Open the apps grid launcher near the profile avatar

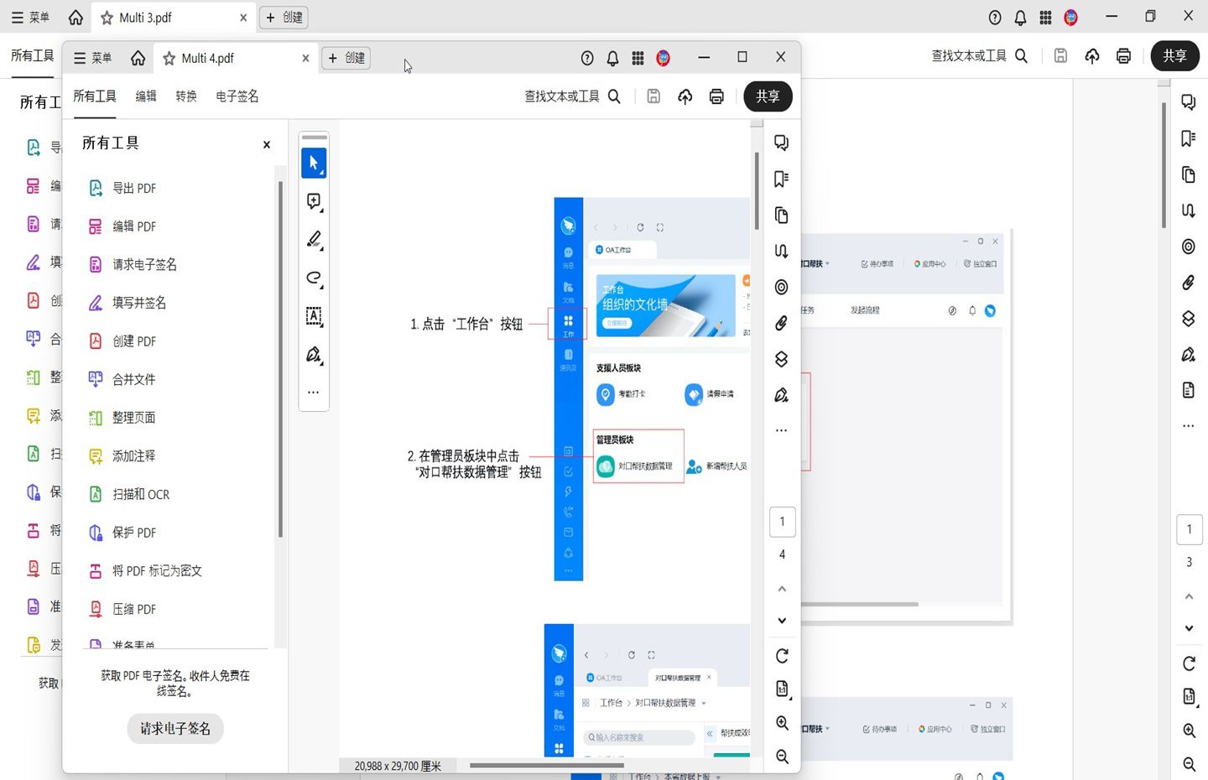click(638, 58)
